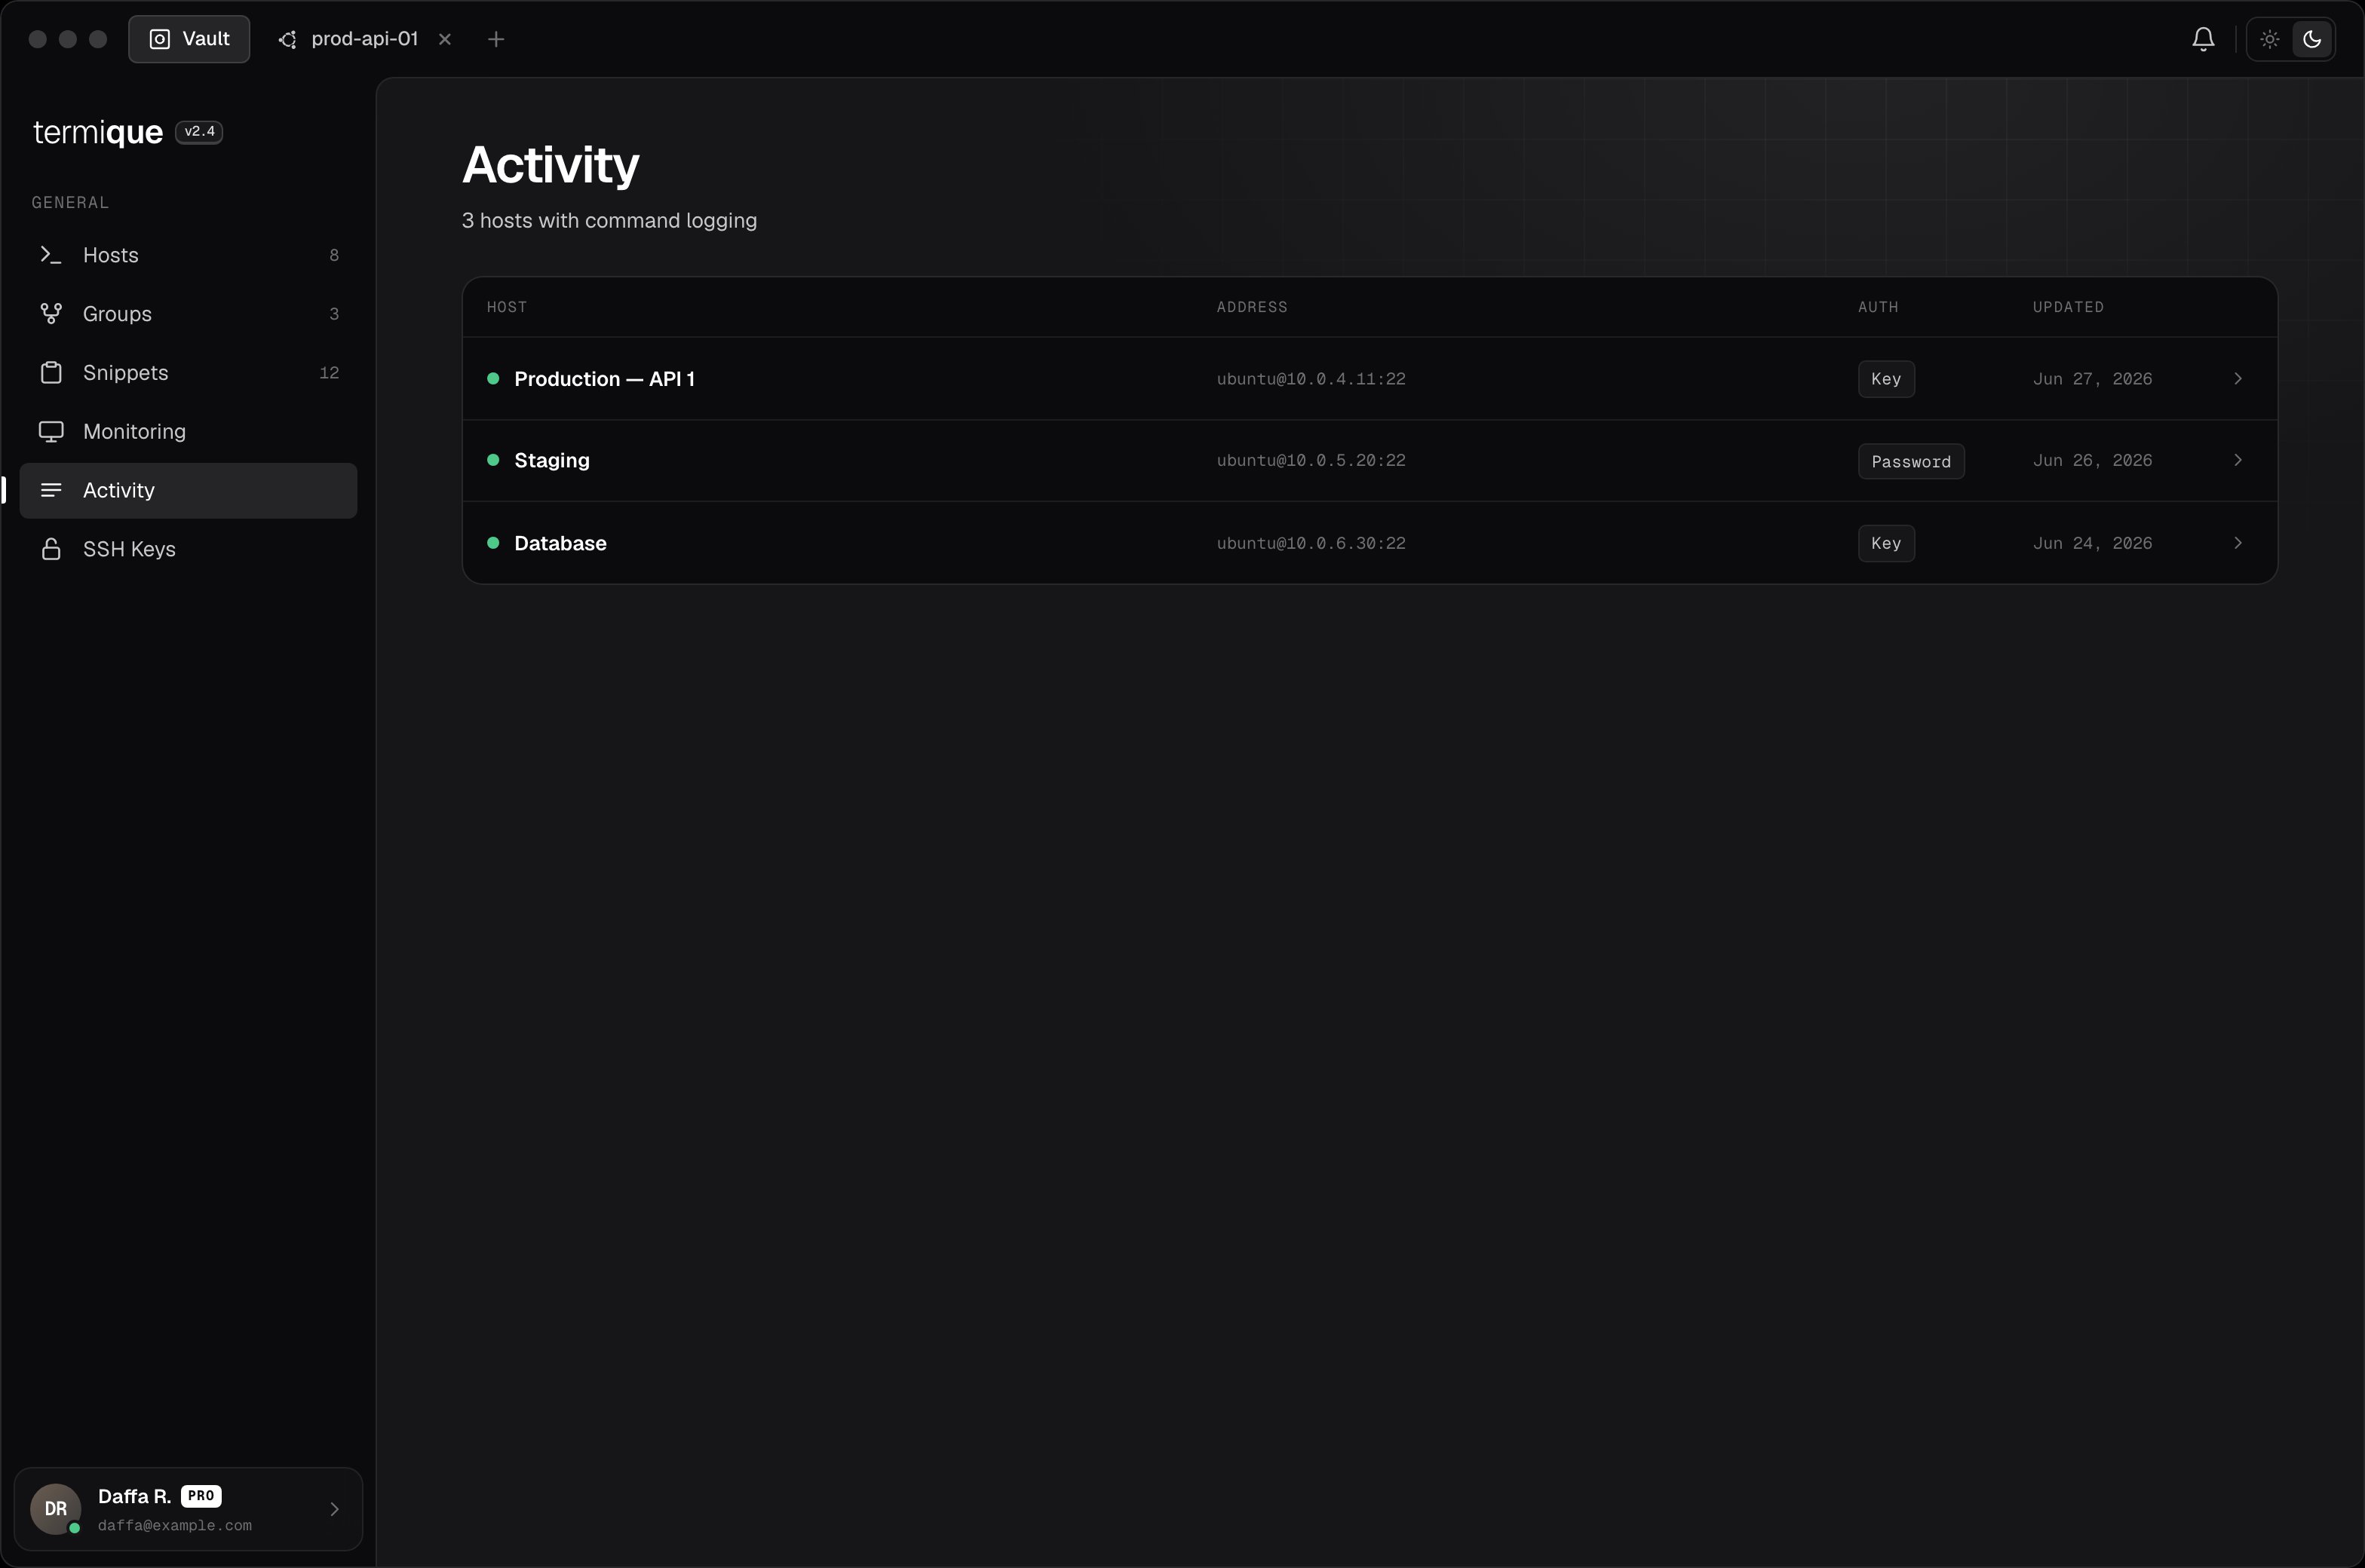
Task: Click the Hosts count badge 8
Action: click(x=334, y=256)
